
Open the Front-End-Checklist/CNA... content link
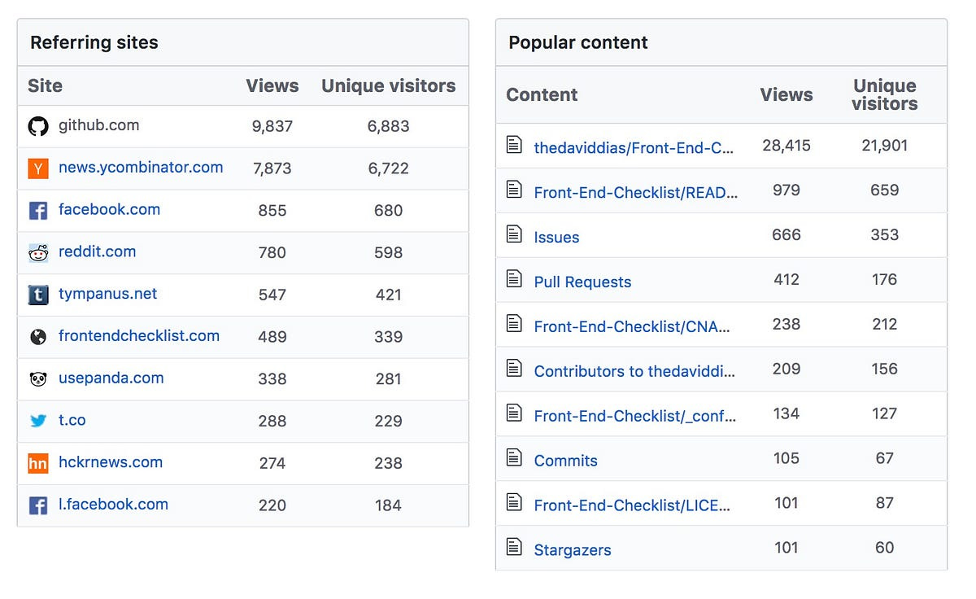[x=632, y=326]
